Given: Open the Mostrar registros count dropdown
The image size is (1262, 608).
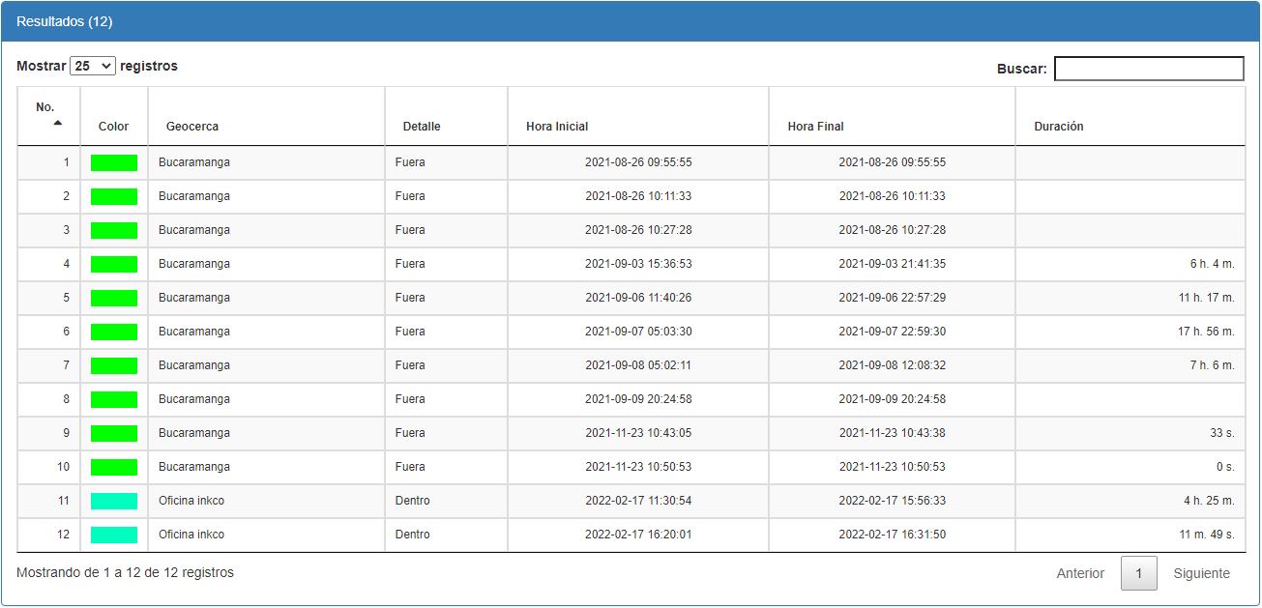Looking at the screenshot, I should pyautogui.click(x=93, y=66).
